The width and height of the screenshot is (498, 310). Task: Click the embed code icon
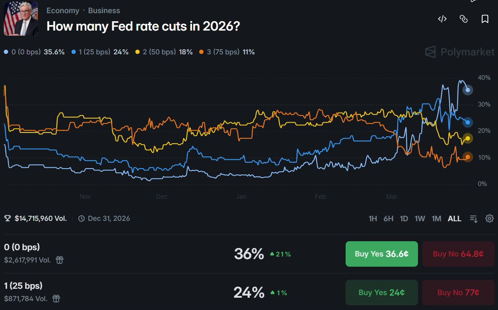[442, 19]
